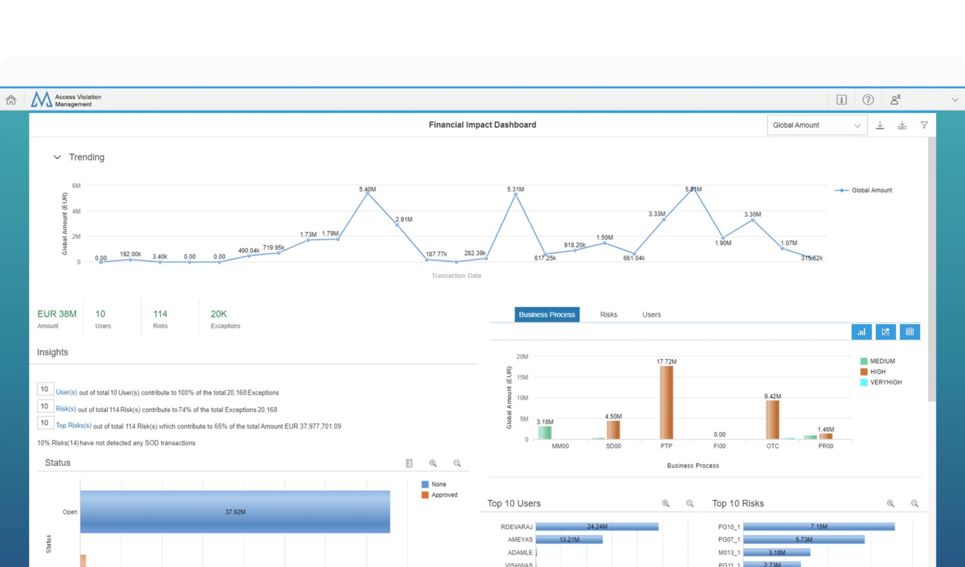Switch to table grid view

910,332
